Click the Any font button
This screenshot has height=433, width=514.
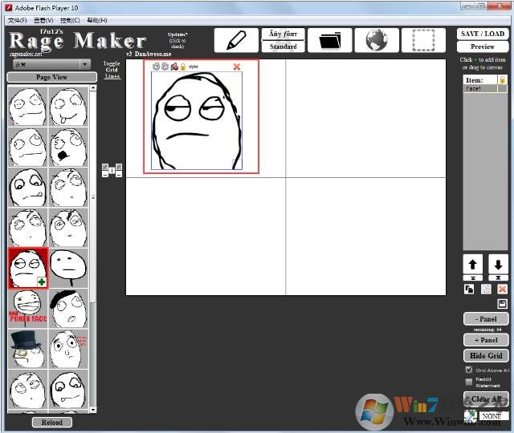pos(283,34)
